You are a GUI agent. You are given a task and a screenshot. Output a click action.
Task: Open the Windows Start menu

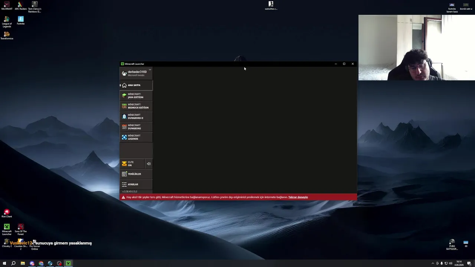(4, 263)
